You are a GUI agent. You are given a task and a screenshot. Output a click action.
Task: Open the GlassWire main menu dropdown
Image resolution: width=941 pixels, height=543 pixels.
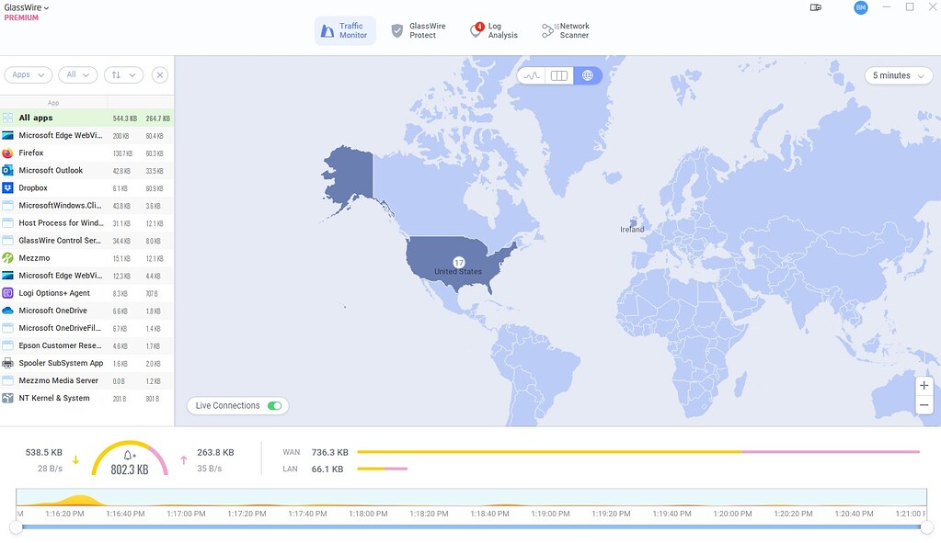tap(27, 7)
